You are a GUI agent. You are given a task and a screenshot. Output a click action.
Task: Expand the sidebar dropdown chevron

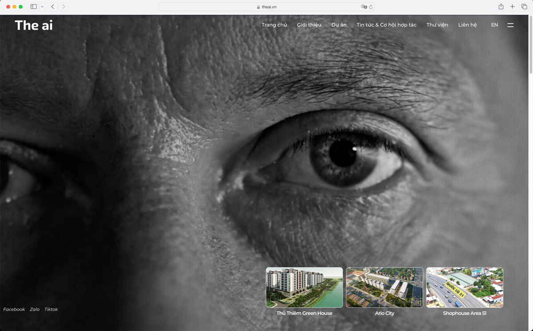(x=42, y=7)
